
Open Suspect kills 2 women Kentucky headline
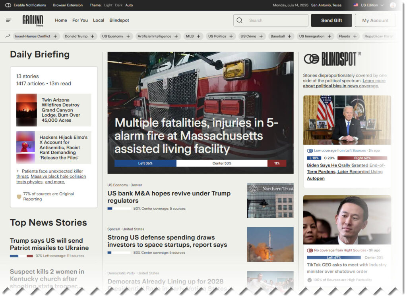pos(47,279)
